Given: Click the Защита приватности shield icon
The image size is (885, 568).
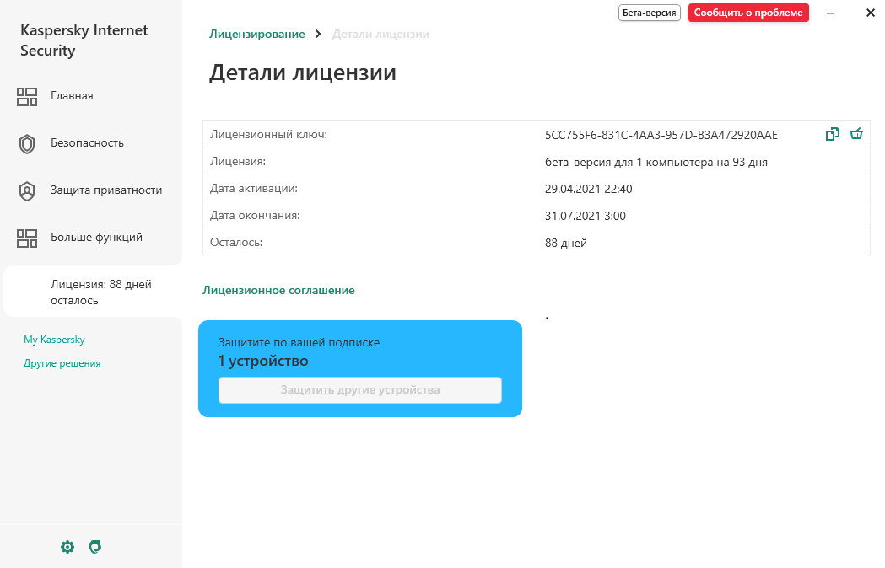Looking at the screenshot, I should (x=26, y=191).
